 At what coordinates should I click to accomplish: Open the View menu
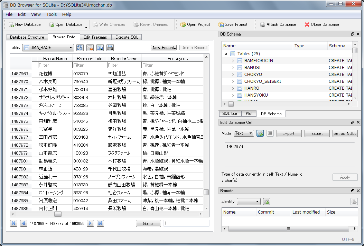click(36, 14)
